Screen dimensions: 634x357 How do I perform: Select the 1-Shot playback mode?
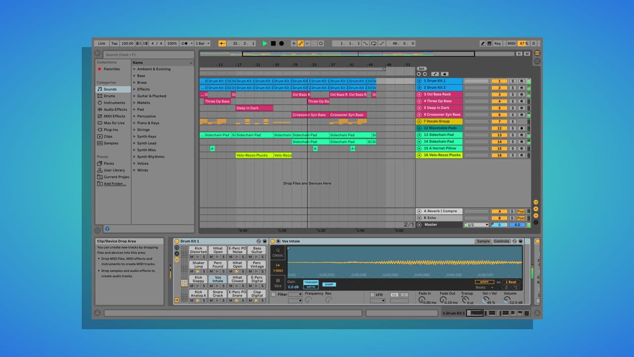pyautogui.click(x=278, y=268)
